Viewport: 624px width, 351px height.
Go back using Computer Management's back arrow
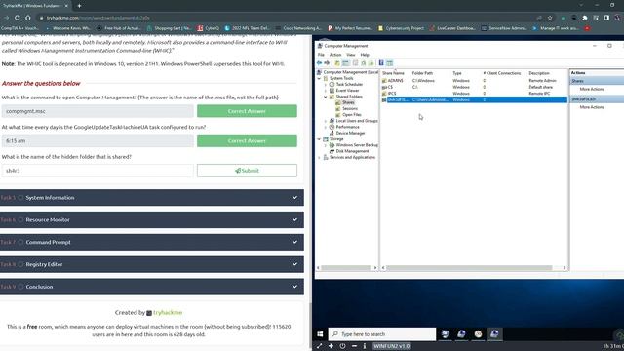pyautogui.click(x=319, y=62)
